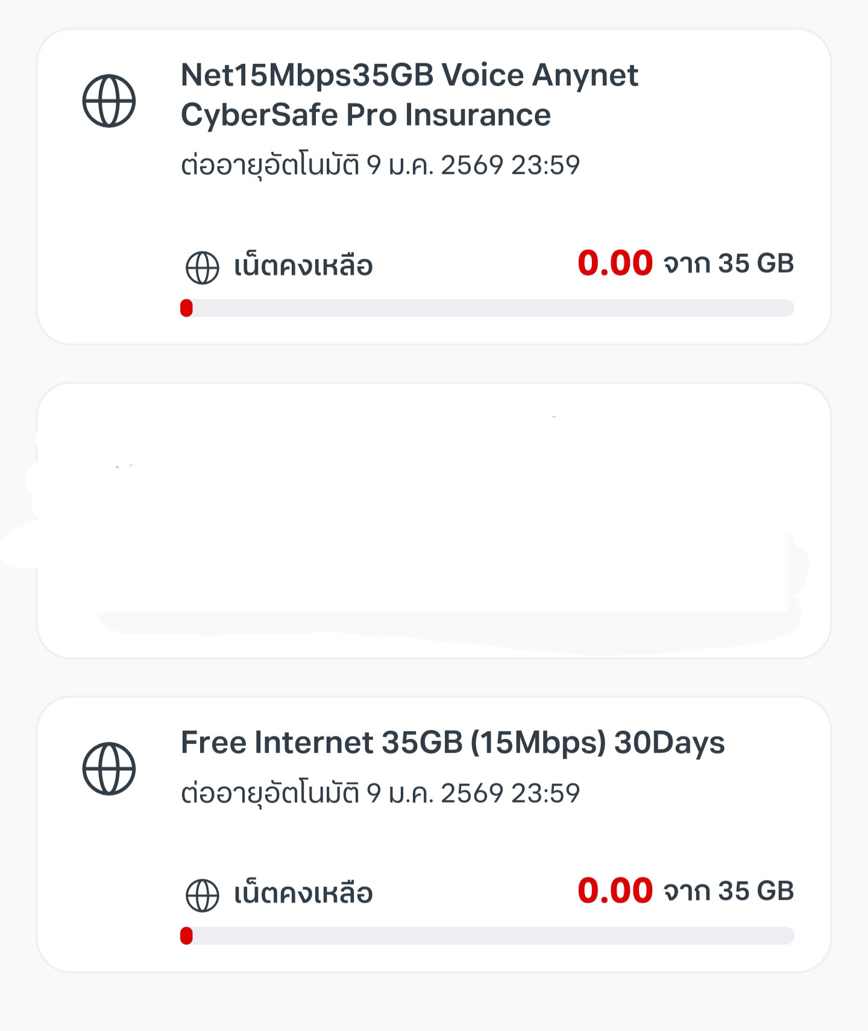
Task: Tap the blank middle package card
Action: click(434, 520)
